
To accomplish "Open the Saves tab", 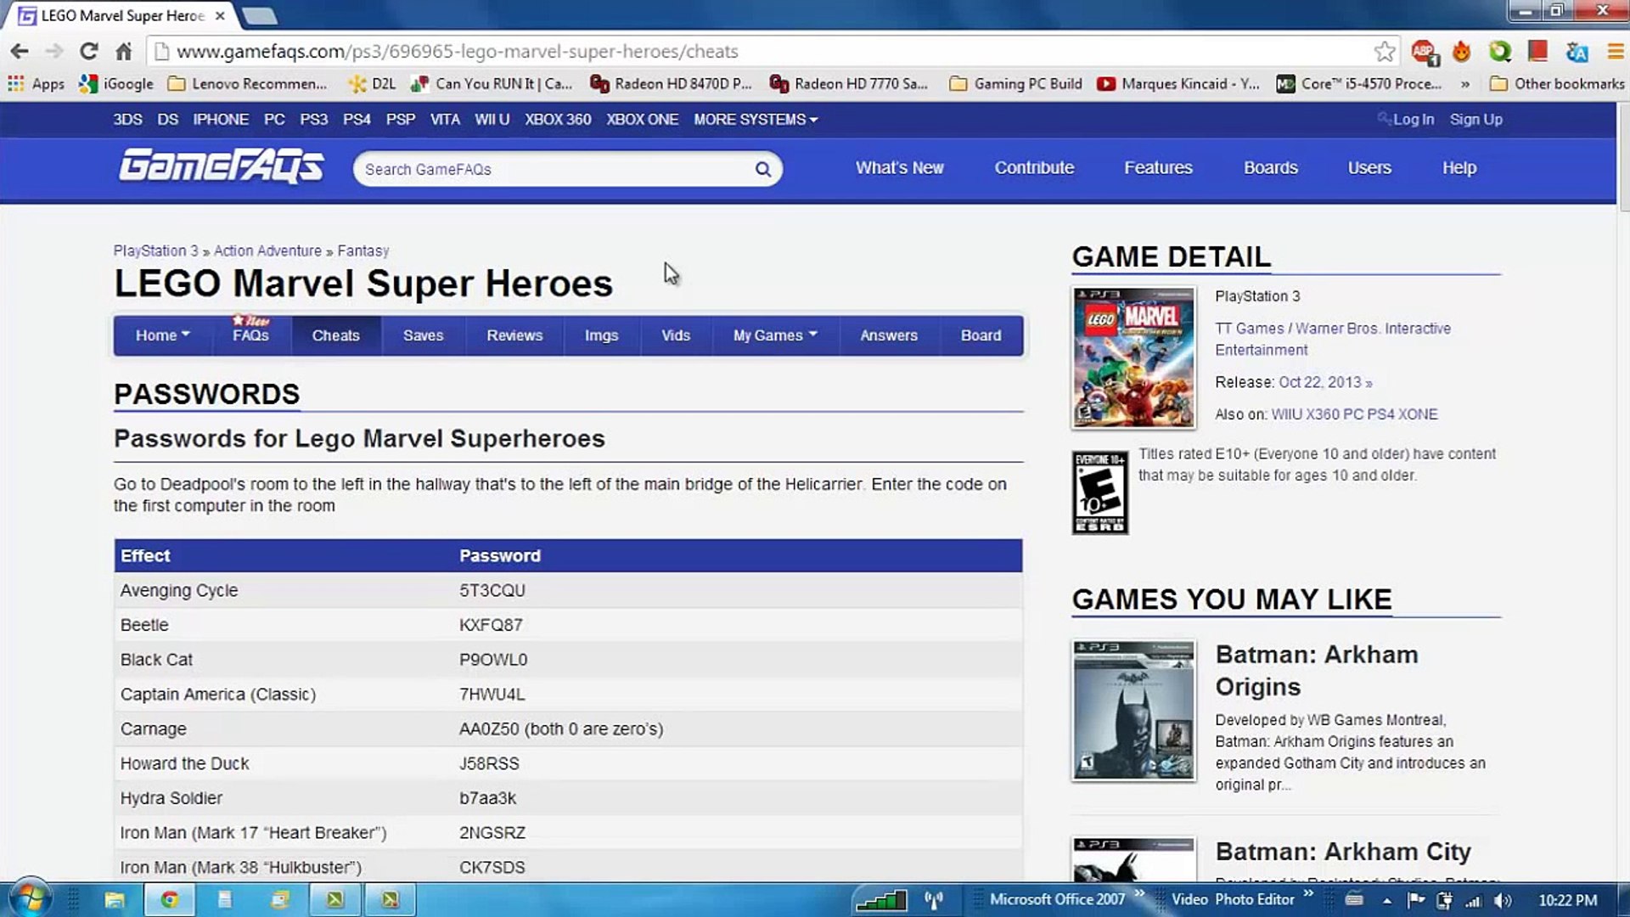I will click(x=423, y=335).
